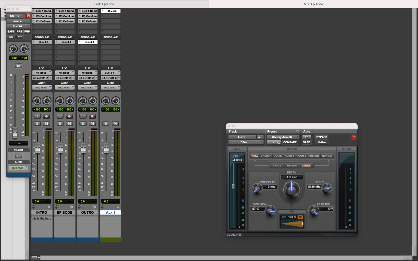Click the link icon in the OUTRO send window
Image resolution: width=418 pixels, height=261 pixels.
(x=11, y=37)
